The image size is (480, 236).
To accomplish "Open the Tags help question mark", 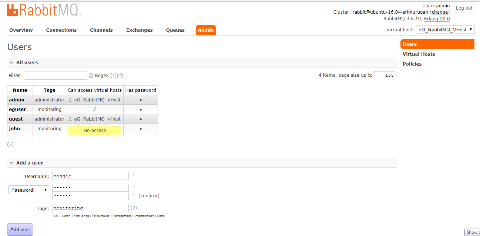I will tap(134, 208).
